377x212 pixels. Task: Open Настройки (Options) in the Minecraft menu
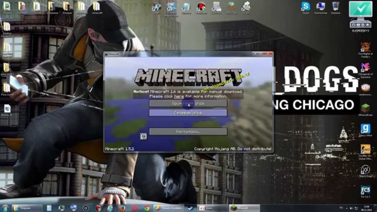[188, 132]
